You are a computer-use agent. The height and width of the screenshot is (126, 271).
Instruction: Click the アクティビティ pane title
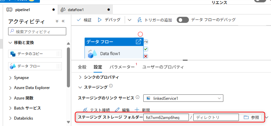[x=26, y=22]
